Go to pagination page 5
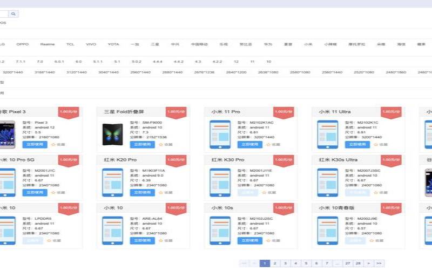 (x=306, y=264)
